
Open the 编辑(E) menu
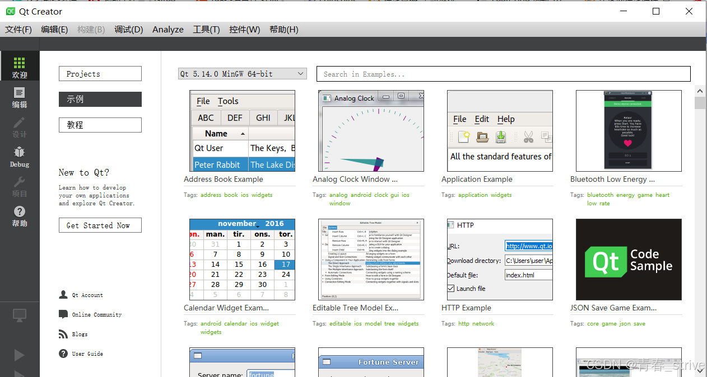coord(54,30)
